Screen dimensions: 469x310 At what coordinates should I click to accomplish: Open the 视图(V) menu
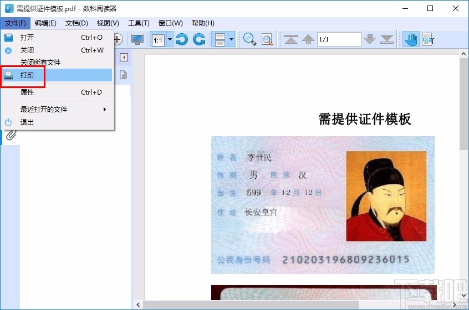click(108, 23)
